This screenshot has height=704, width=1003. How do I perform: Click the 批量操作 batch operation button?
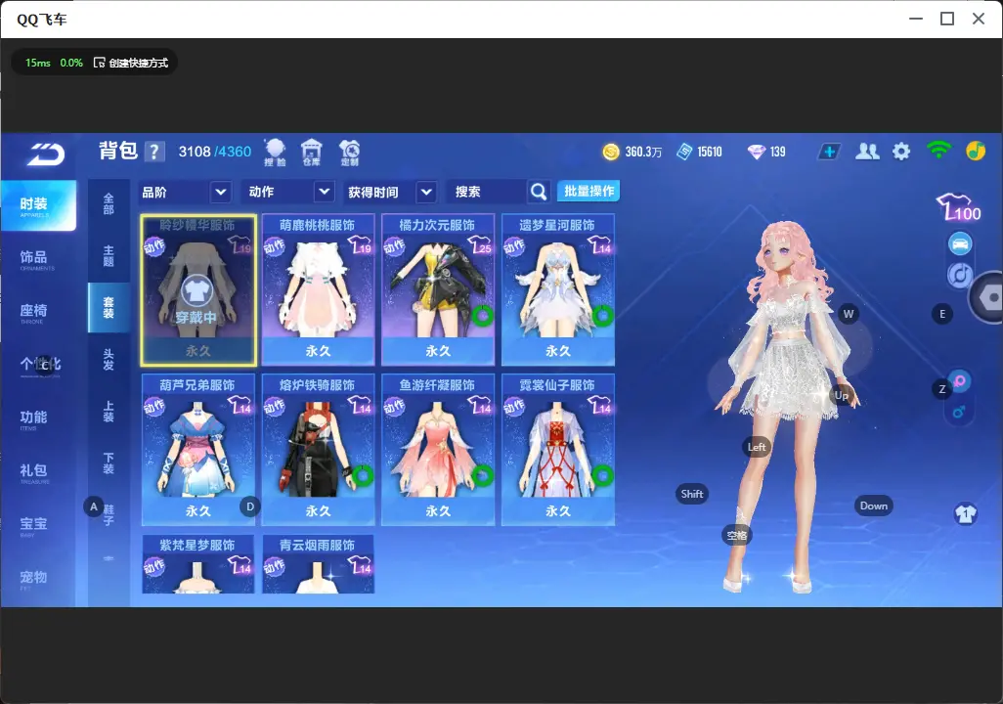tap(589, 191)
